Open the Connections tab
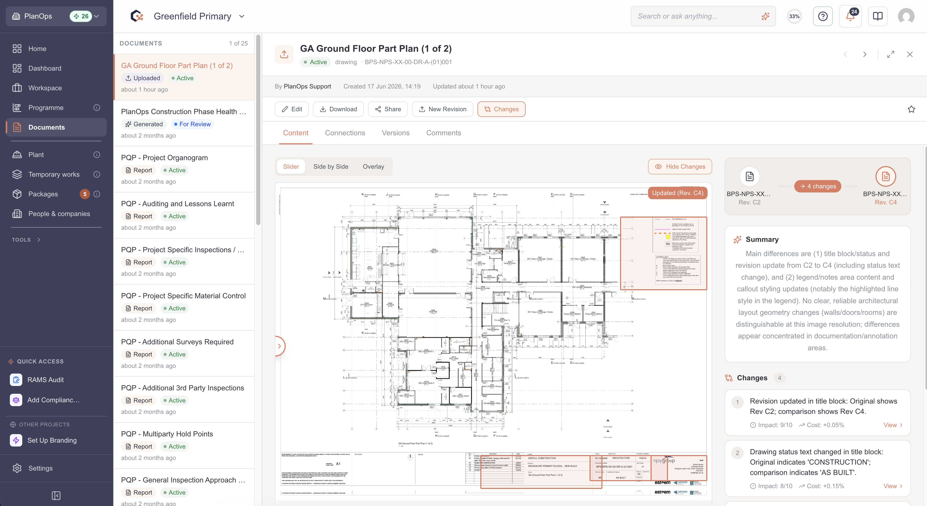This screenshot has width=927, height=506. coord(345,133)
